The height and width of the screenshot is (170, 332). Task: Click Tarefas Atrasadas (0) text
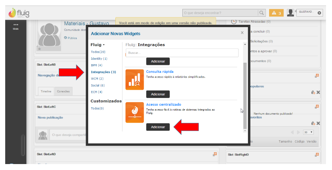(254, 22)
